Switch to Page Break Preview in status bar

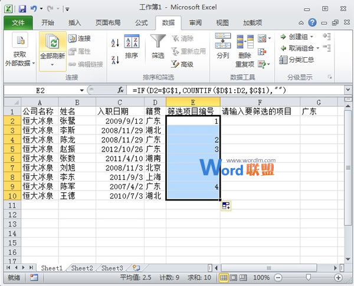[242, 277]
